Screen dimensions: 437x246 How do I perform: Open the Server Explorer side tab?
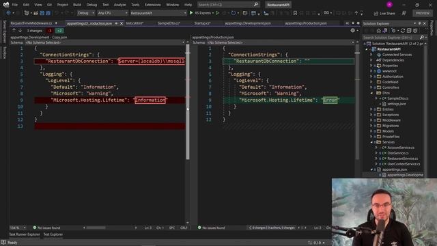(x=4, y=31)
